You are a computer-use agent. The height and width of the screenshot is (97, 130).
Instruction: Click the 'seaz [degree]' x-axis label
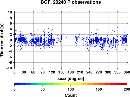[71, 79]
